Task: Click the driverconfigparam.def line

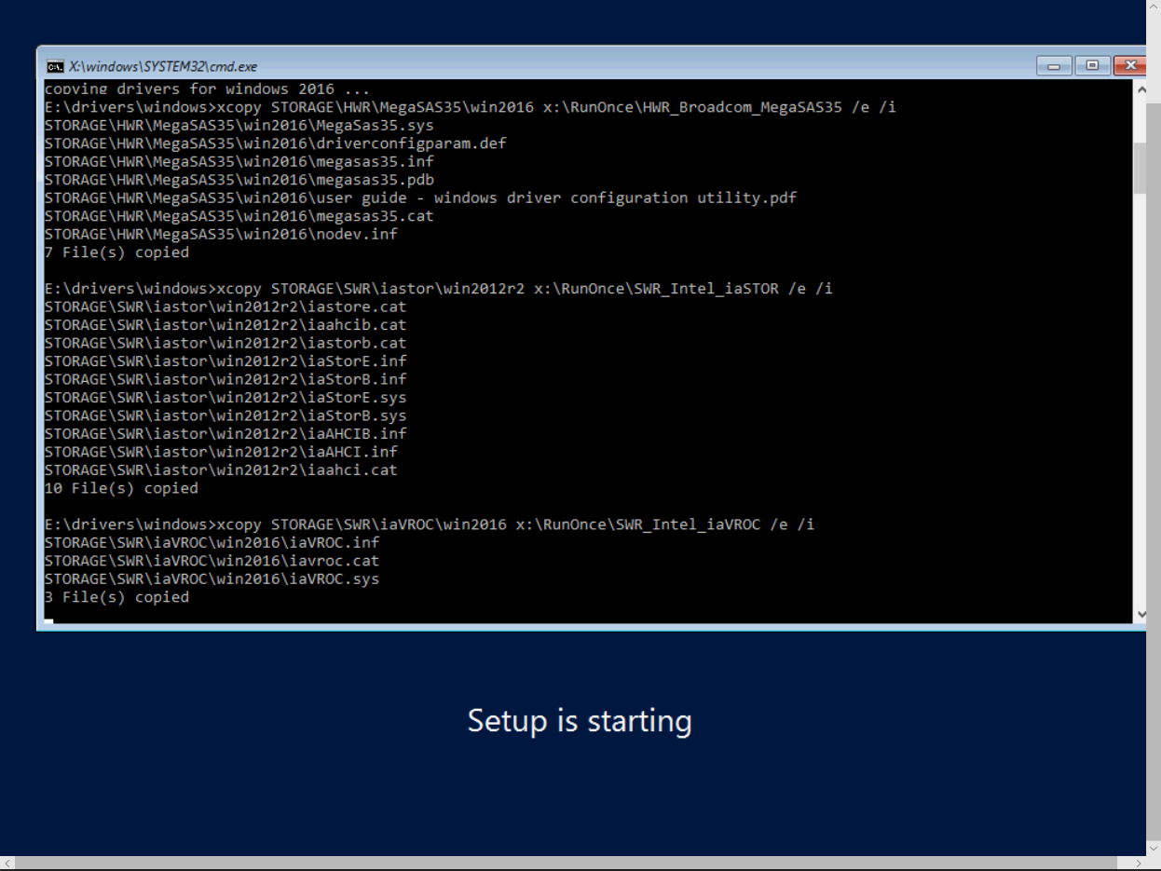Action: [x=275, y=143]
